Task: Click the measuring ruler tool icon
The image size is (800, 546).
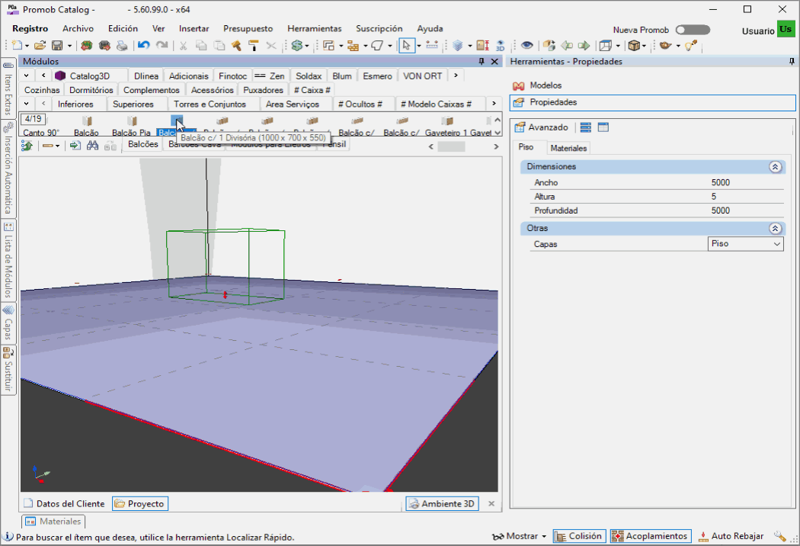Action: (x=432, y=46)
